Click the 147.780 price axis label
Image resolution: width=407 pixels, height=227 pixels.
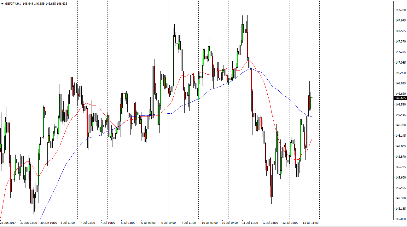400,10
